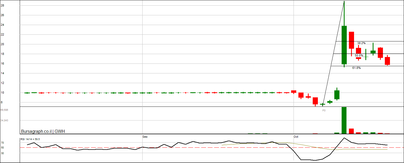Click the 8 price axis label
The image size is (404, 163).
[2, 102]
